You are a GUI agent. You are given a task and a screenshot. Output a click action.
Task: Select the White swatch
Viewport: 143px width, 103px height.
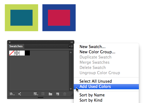pyautogui.click(x=22, y=53)
